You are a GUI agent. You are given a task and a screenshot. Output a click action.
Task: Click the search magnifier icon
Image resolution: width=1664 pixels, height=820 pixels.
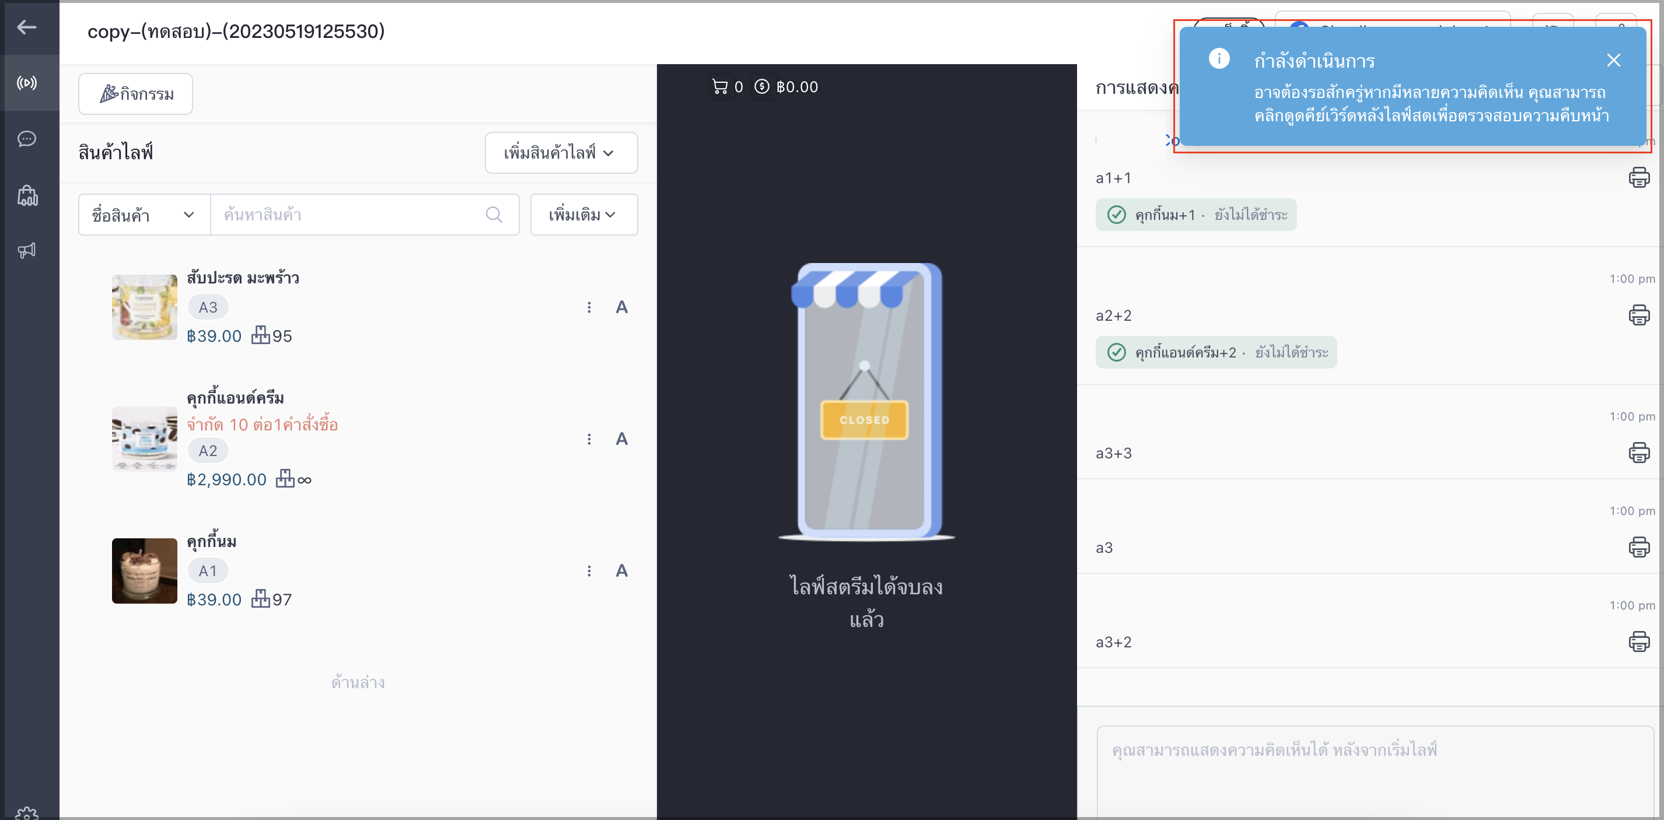click(x=494, y=215)
